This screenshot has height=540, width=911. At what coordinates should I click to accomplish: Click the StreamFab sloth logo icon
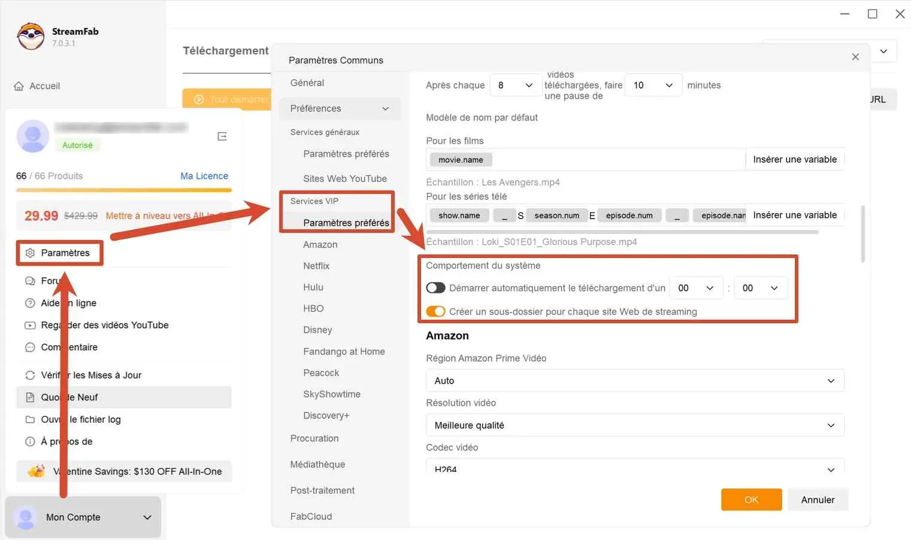pyautogui.click(x=31, y=37)
